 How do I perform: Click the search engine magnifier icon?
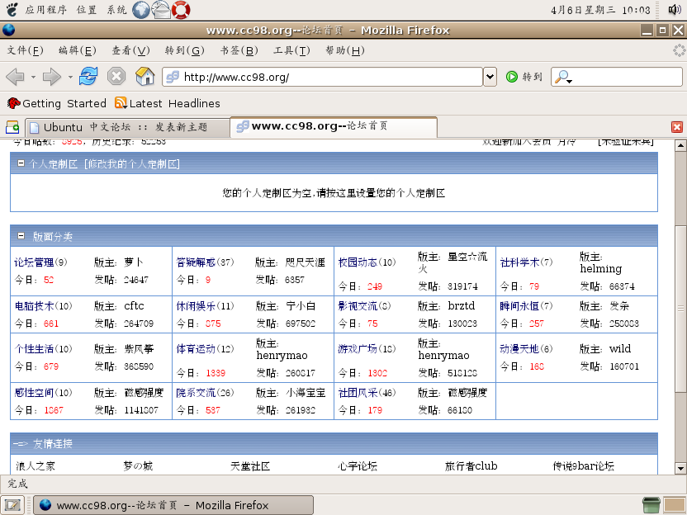[562, 77]
